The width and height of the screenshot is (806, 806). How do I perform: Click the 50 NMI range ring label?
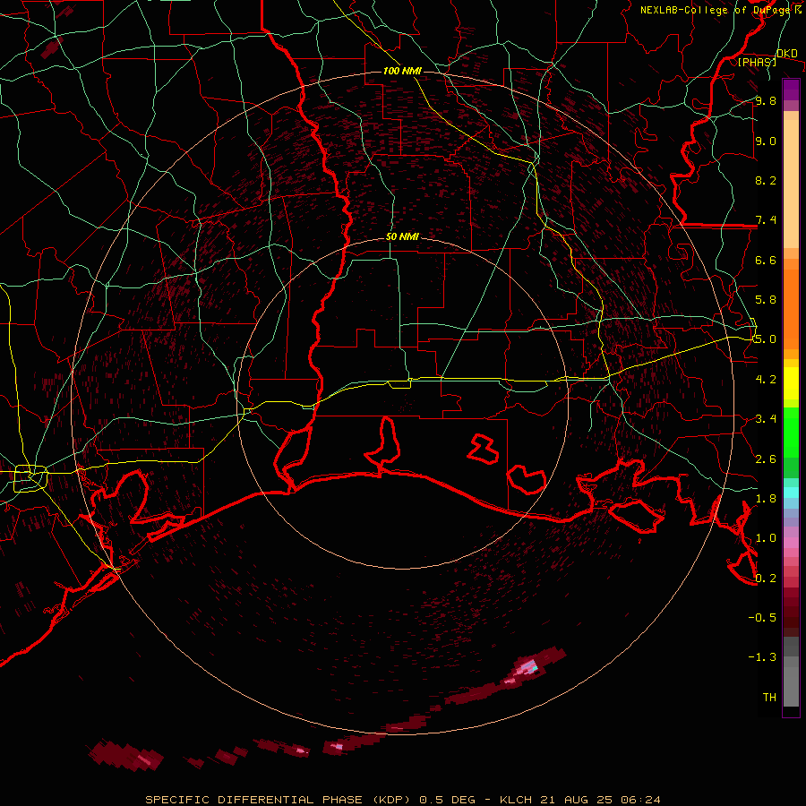pyautogui.click(x=402, y=237)
